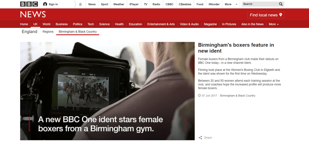Select the Business news section
Viewport: 309px width, 149px height.
(62, 24)
